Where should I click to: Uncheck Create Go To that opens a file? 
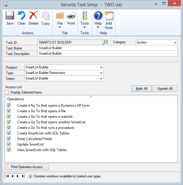pos(9,111)
